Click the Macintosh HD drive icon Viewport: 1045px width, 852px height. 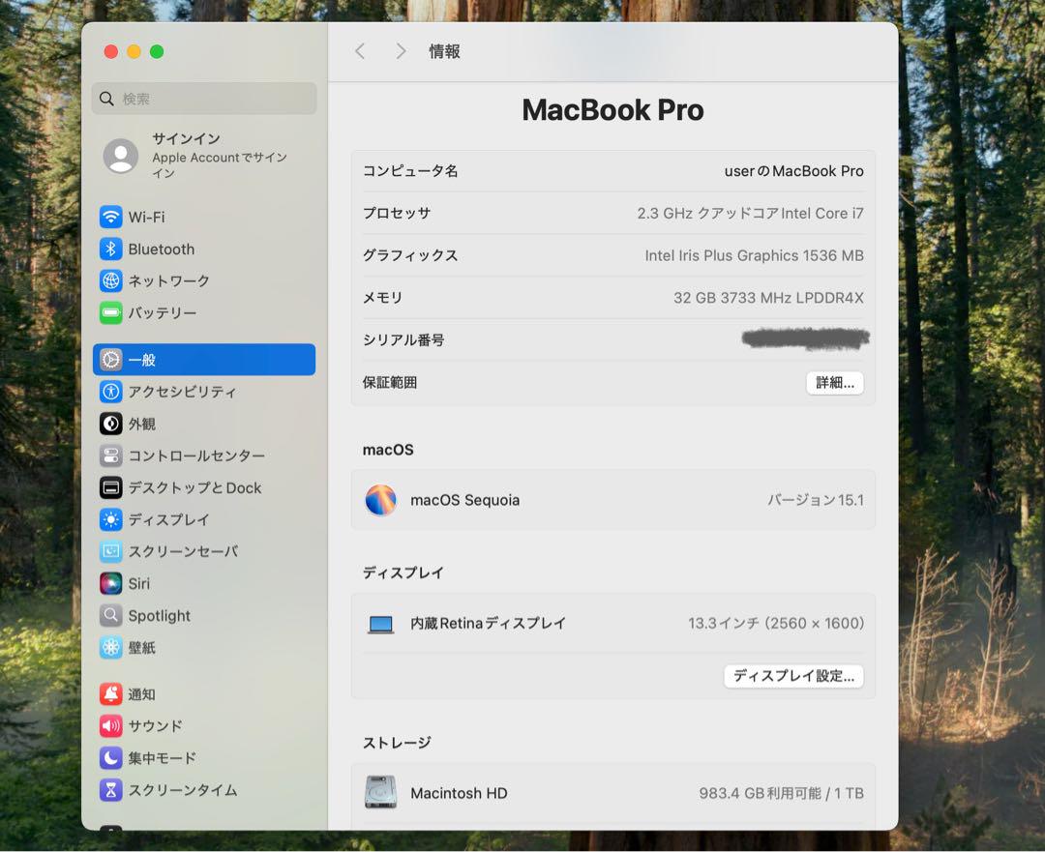(x=380, y=793)
